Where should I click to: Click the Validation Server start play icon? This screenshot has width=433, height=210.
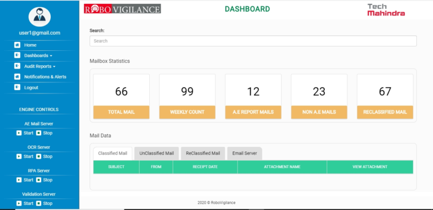(x=19, y=203)
